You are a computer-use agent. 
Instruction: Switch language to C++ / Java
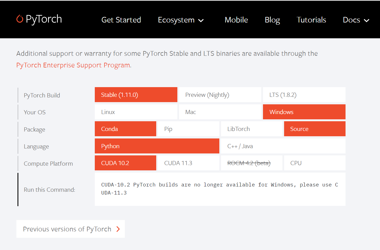(282, 146)
